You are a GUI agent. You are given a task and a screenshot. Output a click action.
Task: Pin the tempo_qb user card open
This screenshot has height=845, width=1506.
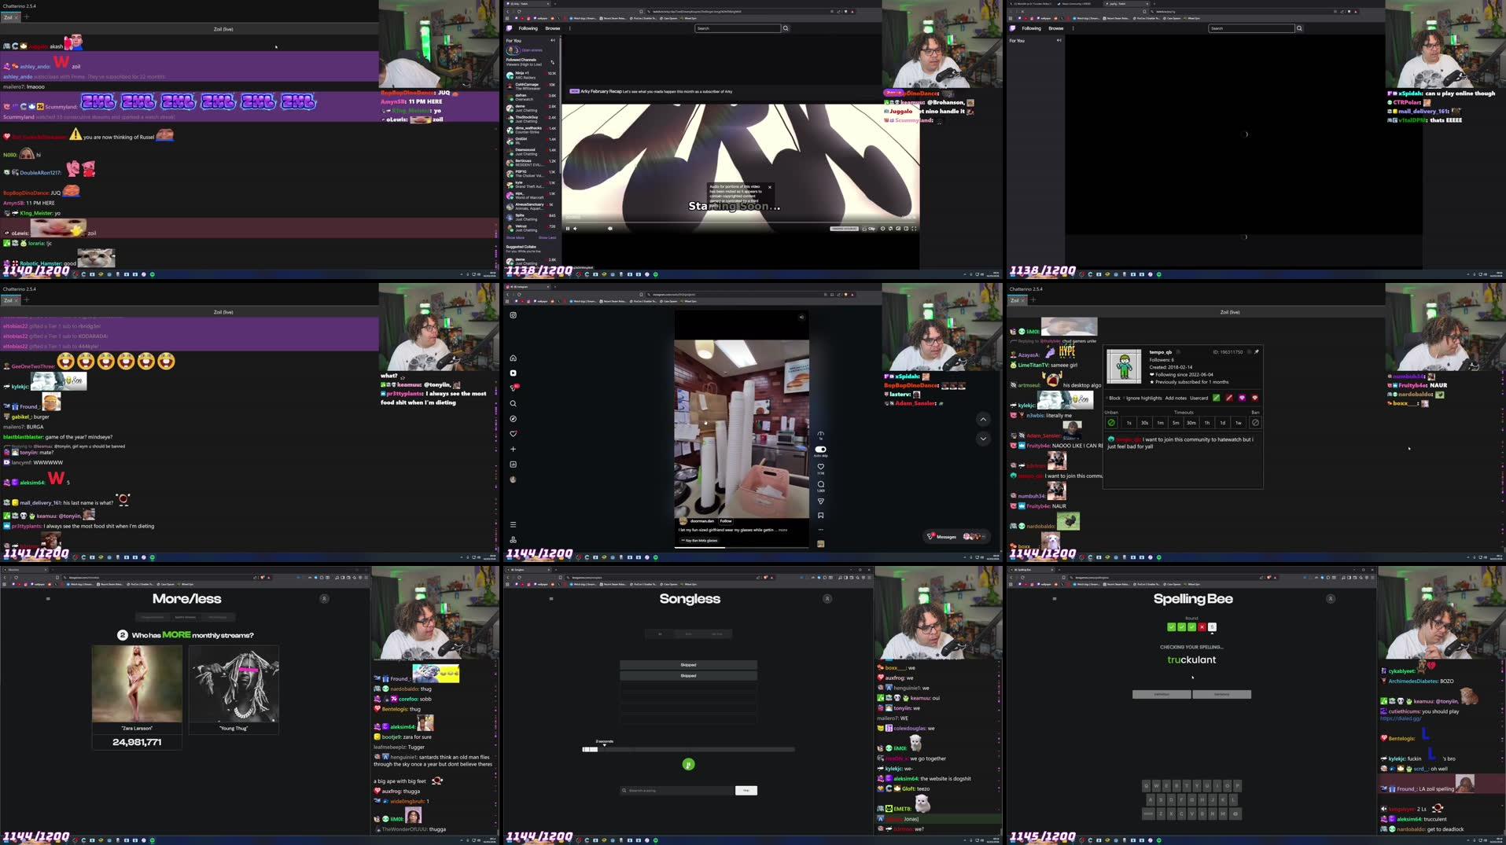point(1256,352)
